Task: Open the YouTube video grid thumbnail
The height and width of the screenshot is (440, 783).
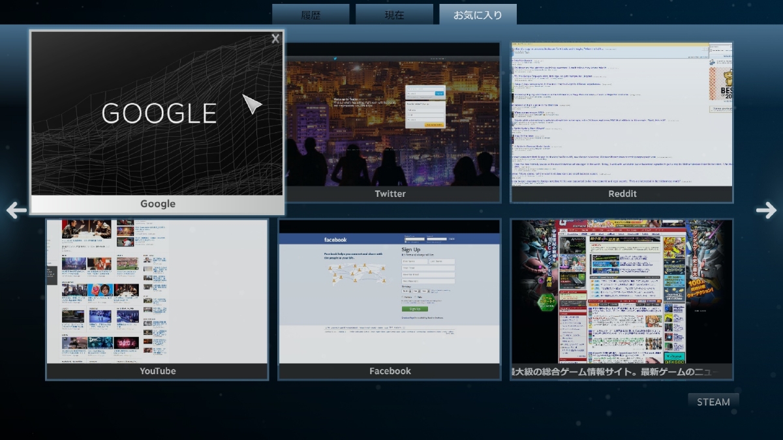Action: tap(157, 291)
